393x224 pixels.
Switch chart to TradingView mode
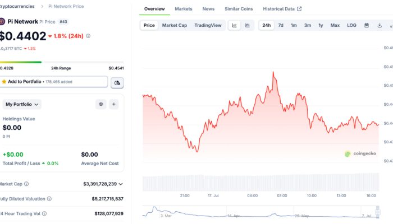tap(208, 25)
